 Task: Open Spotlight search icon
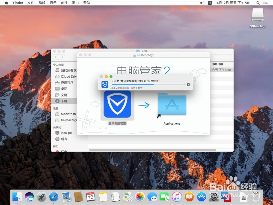(258, 3)
